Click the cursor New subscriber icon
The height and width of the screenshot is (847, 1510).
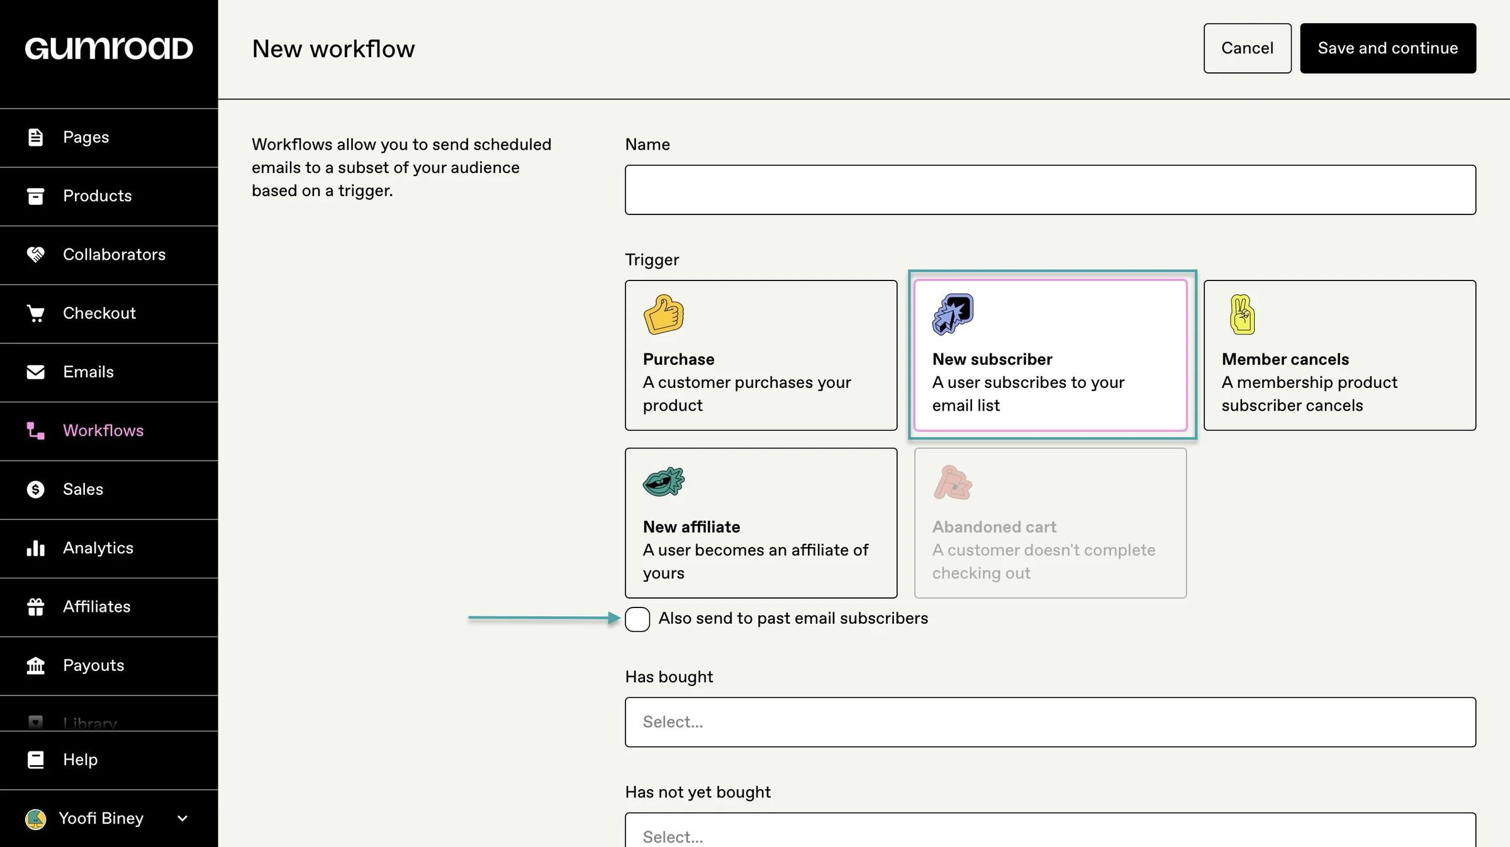click(953, 314)
